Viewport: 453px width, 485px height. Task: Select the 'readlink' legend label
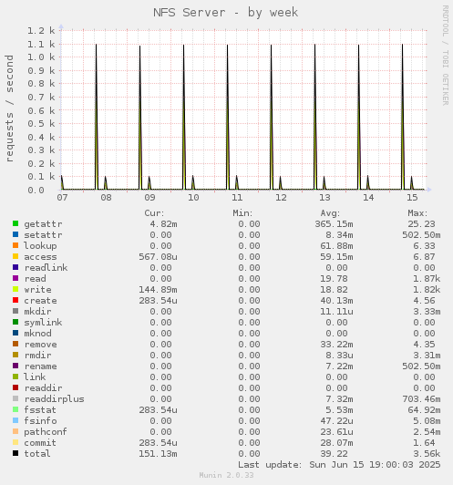46,267
